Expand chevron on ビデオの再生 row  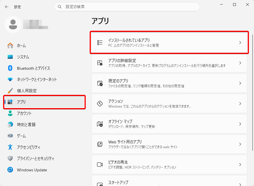pyautogui.click(x=240, y=165)
